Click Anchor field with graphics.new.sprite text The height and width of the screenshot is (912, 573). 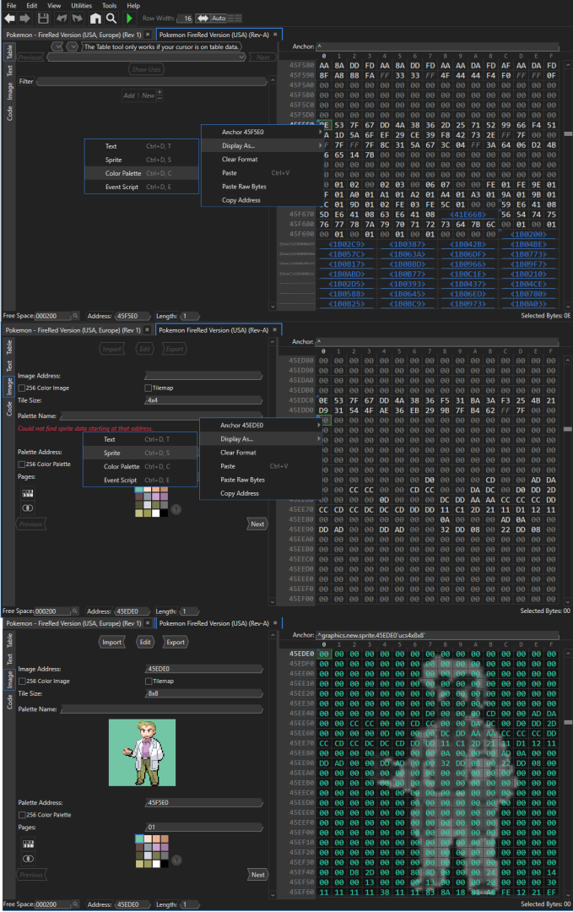click(x=437, y=635)
